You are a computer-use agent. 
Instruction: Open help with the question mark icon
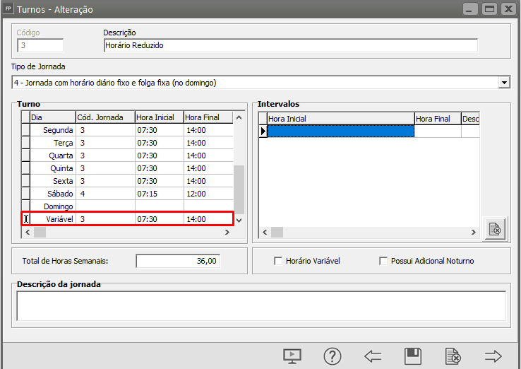point(333,356)
